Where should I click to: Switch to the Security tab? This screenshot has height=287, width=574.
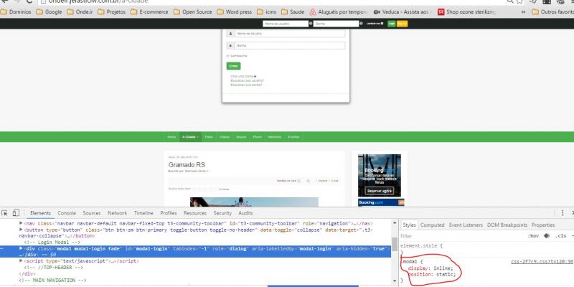(x=222, y=213)
